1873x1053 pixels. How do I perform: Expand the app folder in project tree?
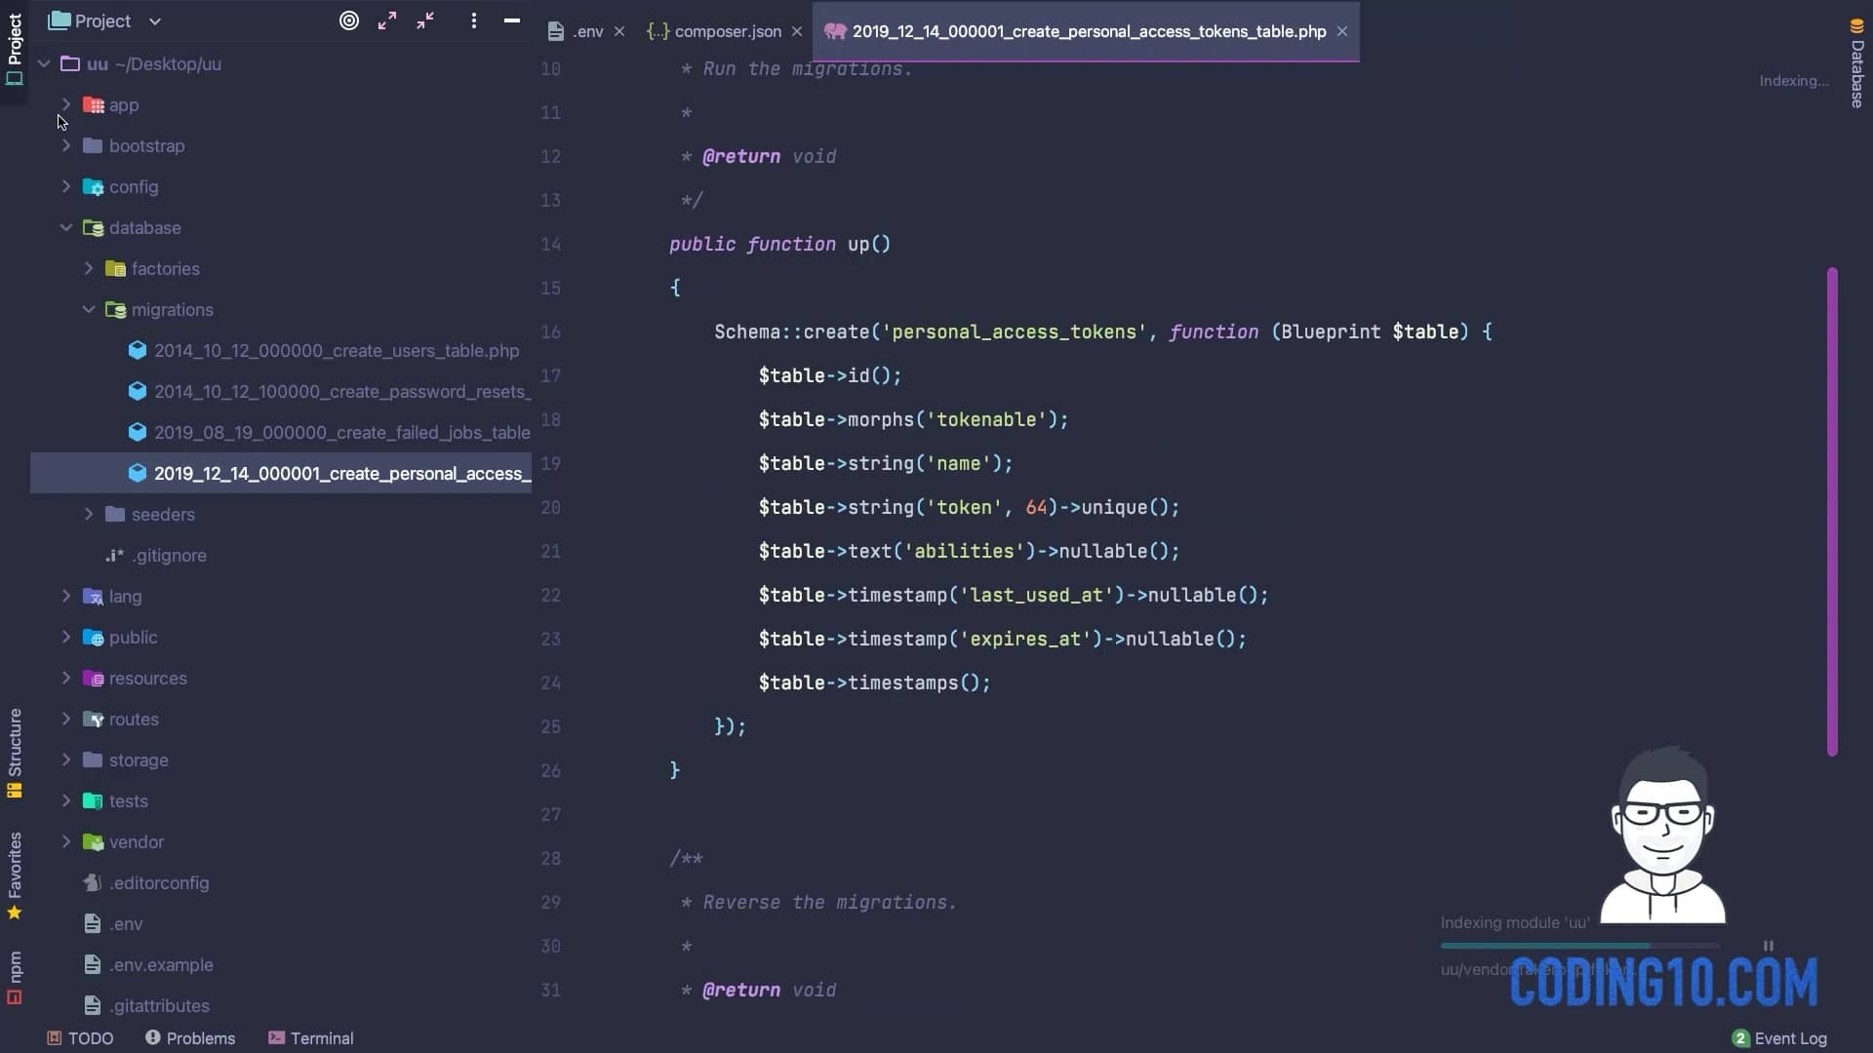pyautogui.click(x=67, y=104)
